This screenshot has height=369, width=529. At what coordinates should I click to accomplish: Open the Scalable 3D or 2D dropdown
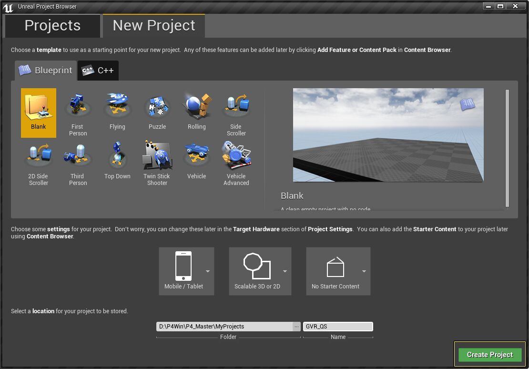click(285, 271)
